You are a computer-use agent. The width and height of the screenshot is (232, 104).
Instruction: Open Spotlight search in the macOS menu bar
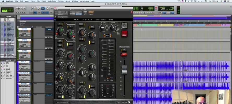(221, 1)
